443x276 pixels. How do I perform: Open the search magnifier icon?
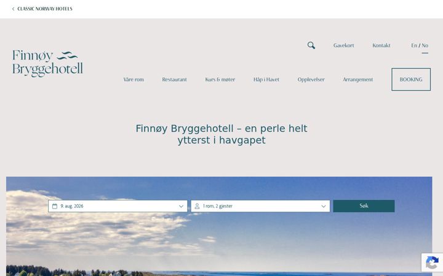(311, 45)
